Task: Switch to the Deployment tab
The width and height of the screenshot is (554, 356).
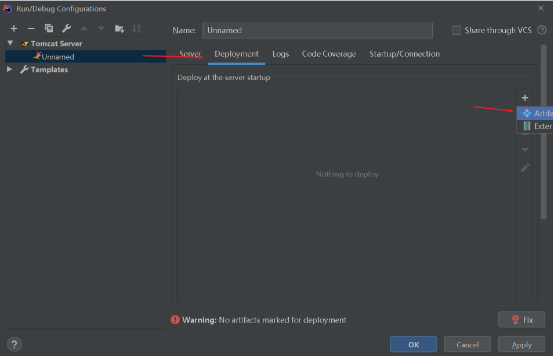Action: click(x=236, y=54)
